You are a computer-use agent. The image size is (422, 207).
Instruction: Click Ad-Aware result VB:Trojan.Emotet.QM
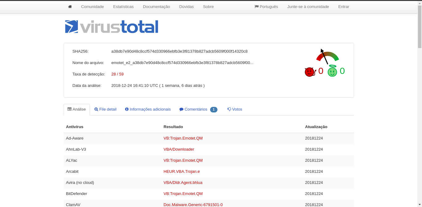coord(183,138)
